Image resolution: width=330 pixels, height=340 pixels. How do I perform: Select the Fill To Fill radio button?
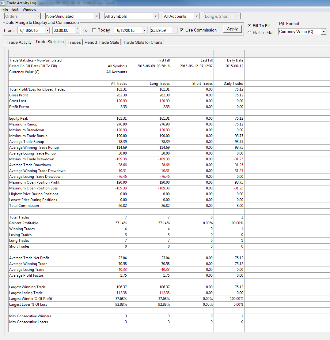click(249, 26)
